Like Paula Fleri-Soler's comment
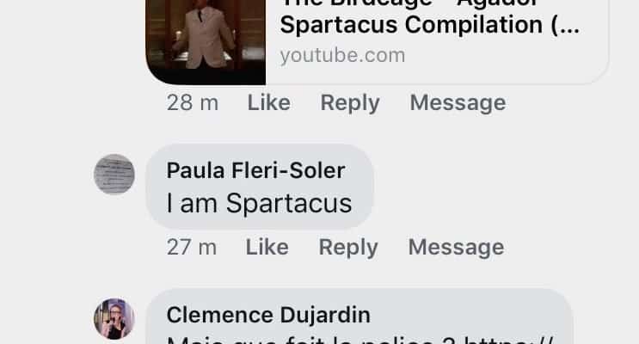This screenshot has height=344, width=639. pos(267,247)
